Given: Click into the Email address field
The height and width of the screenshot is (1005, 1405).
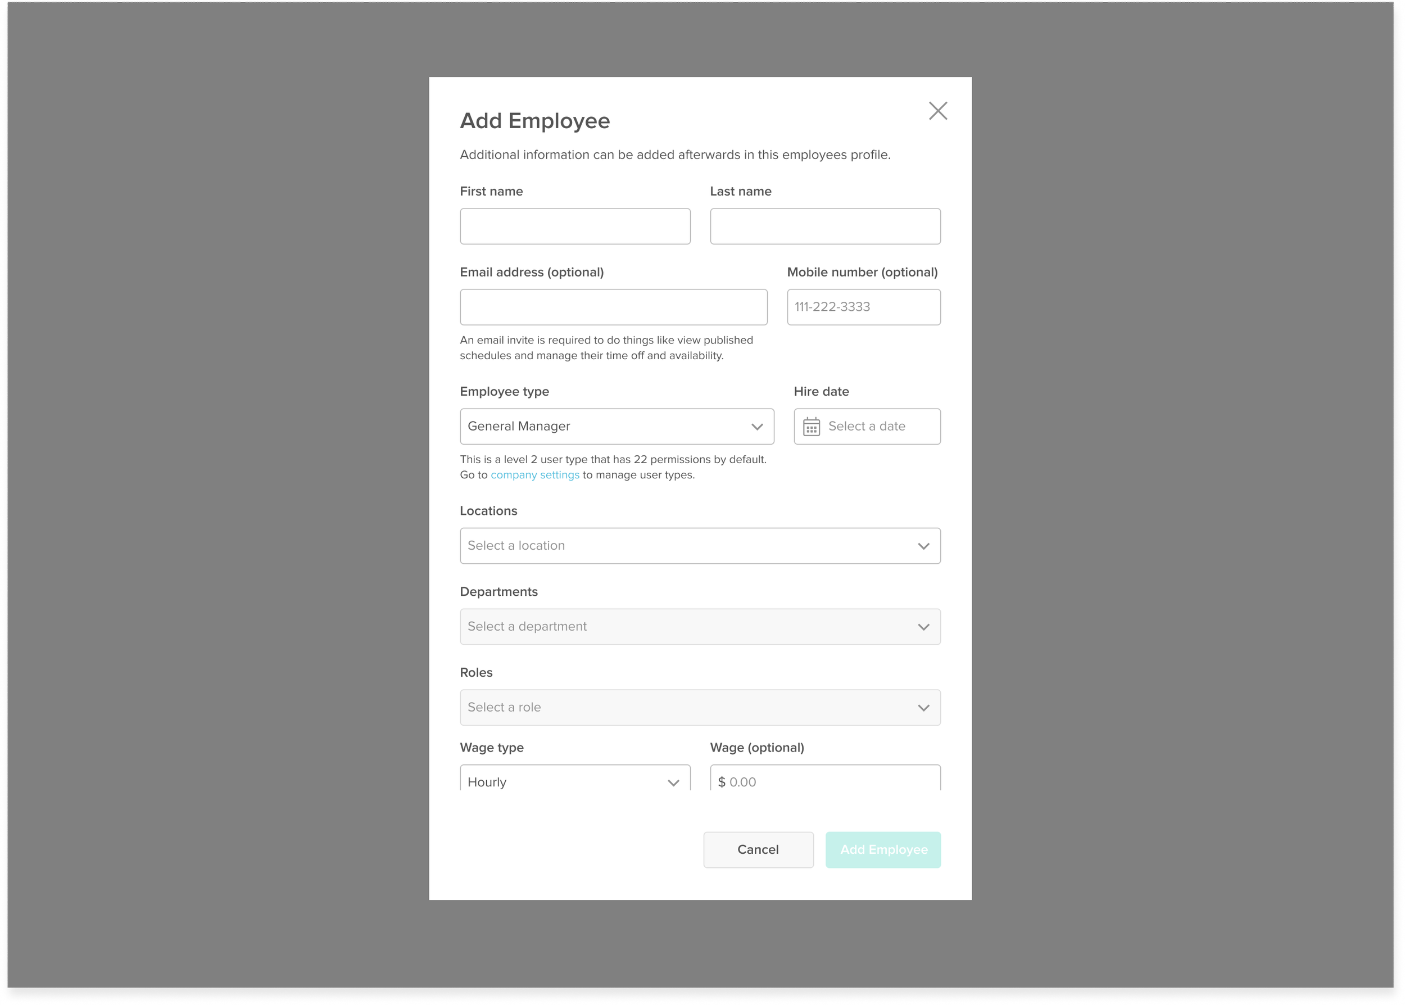Looking at the screenshot, I should pyautogui.click(x=613, y=307).
